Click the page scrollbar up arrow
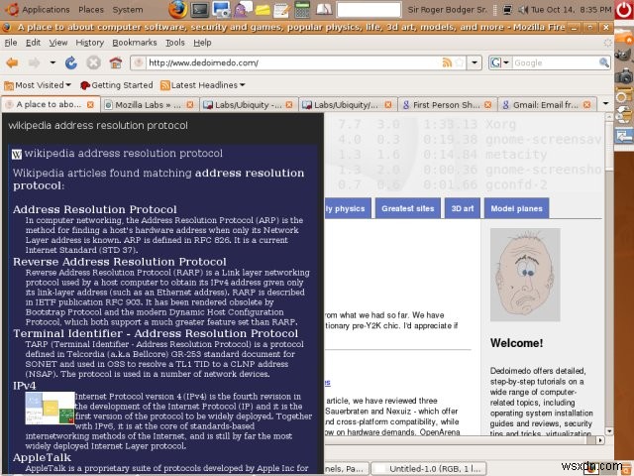The width and height of the screenshot is (634, 476). click(609, 117)
